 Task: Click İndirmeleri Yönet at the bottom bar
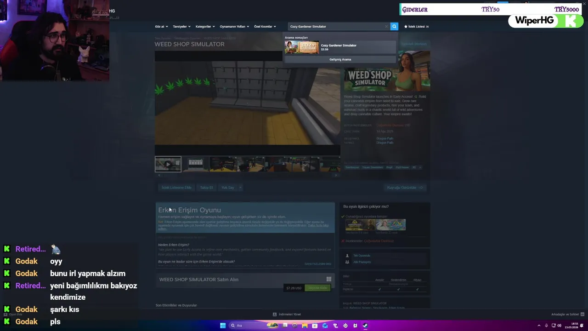pos(289,314)
